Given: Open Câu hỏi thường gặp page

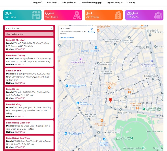Looking at the screenshot, I should click(x=91, y=3).
